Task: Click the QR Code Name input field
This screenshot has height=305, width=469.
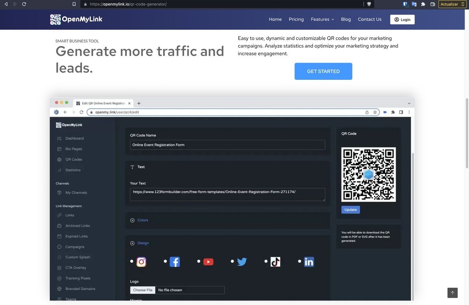Action: point(227,145)
